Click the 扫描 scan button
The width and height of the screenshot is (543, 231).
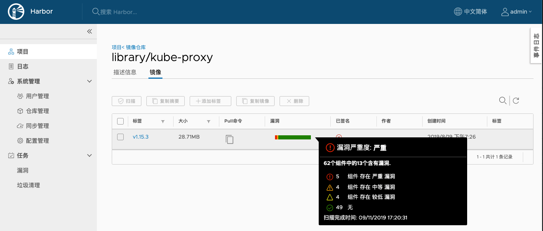click(x=127, y=101)
